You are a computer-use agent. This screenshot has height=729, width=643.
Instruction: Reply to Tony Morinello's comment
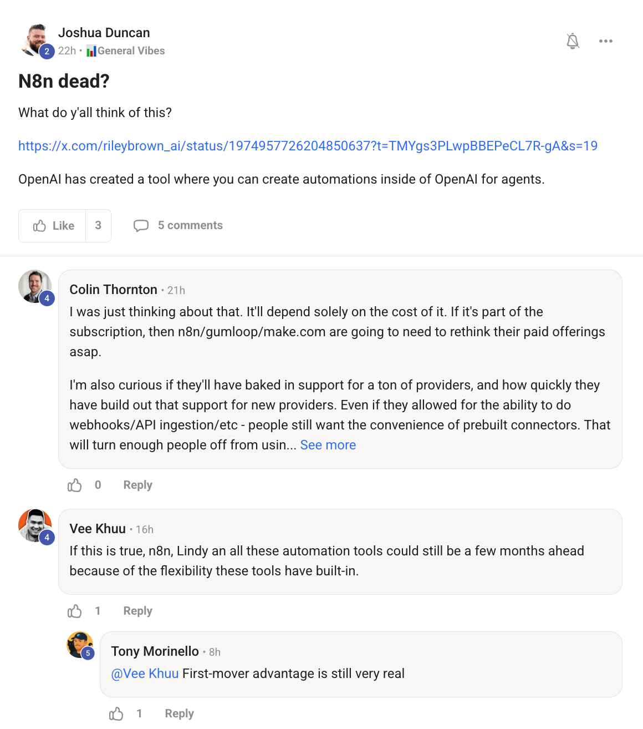(x=179, y=713)
